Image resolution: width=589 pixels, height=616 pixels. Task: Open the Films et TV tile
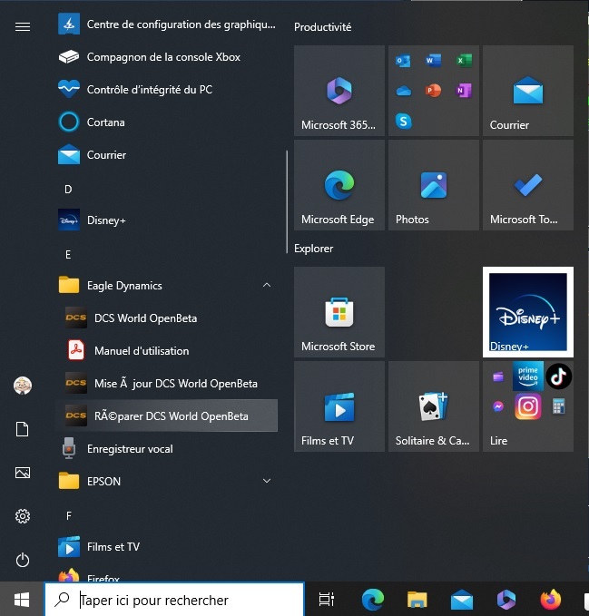tap(339, 406)
